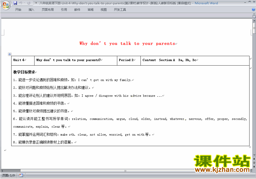Open the 开始 ribbon tab
Viewport: 256px width, 179px height.
click(18, 10)
